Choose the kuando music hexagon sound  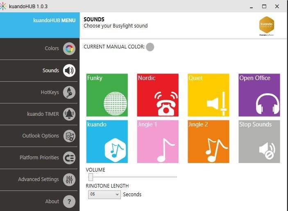[107, 142]
